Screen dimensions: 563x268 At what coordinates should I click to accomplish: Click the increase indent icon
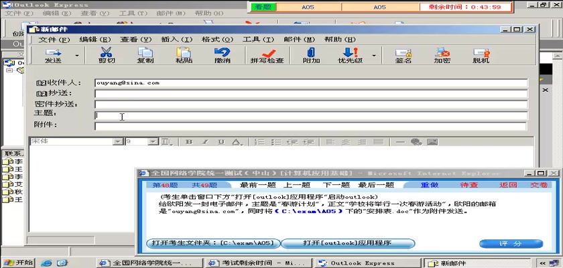coord(309,142)
